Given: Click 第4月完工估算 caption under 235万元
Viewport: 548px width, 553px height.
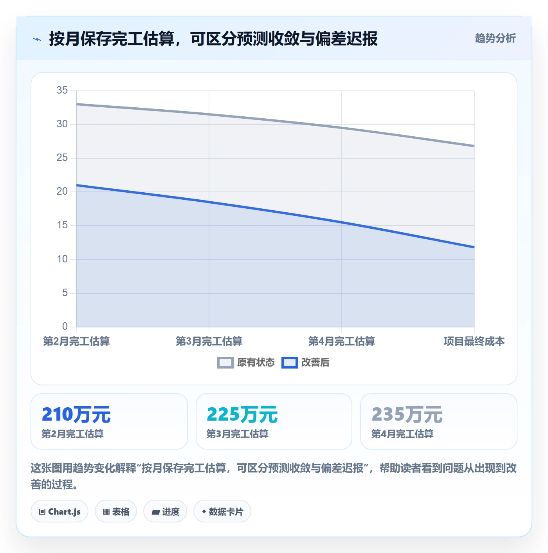Looking at the screenshot, I should pos(402,434).
